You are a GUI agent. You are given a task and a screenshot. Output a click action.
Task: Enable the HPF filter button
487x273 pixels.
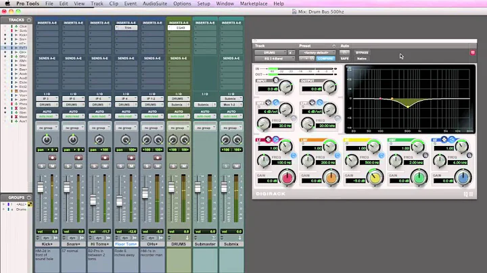(x=293, y=118)
